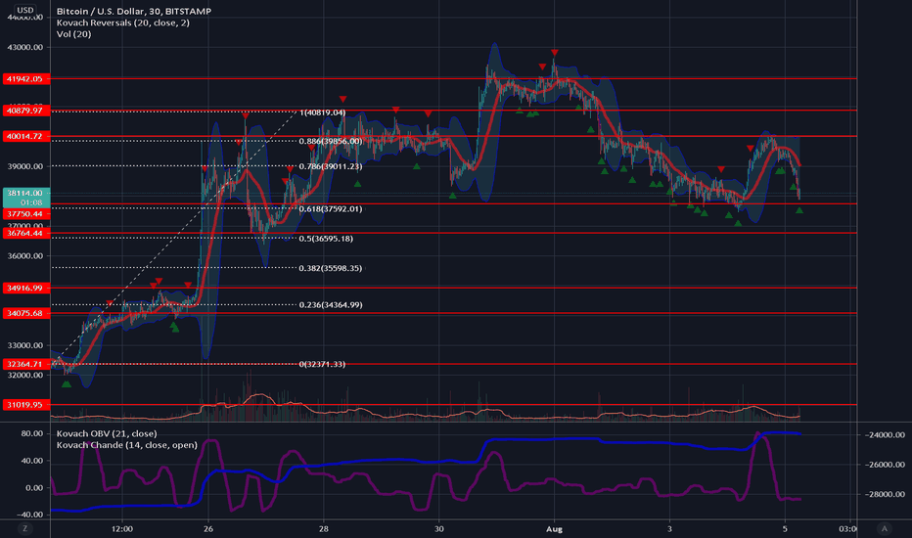Click the 32000.00 price axis value
Viewport: 912px width, 538px height.
coord(25,376)
